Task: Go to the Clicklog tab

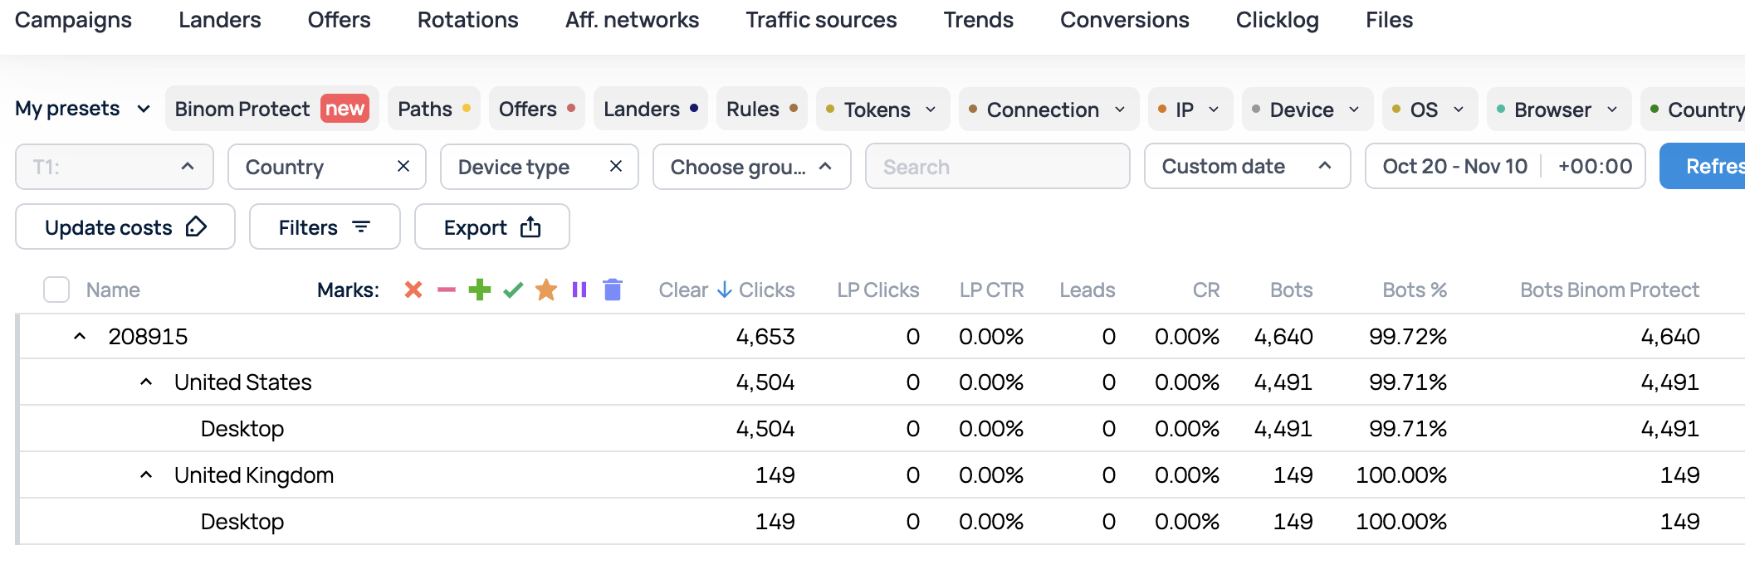Action: point(1277,20)
